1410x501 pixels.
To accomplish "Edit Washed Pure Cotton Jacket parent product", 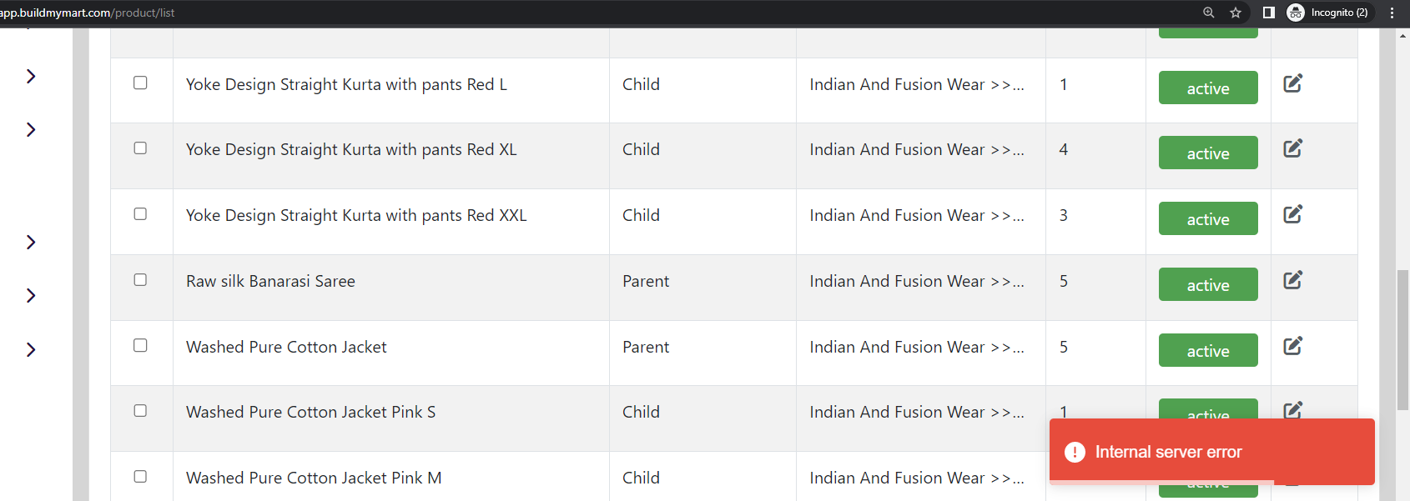I will pyautogui.click(x=1292, y=346).
